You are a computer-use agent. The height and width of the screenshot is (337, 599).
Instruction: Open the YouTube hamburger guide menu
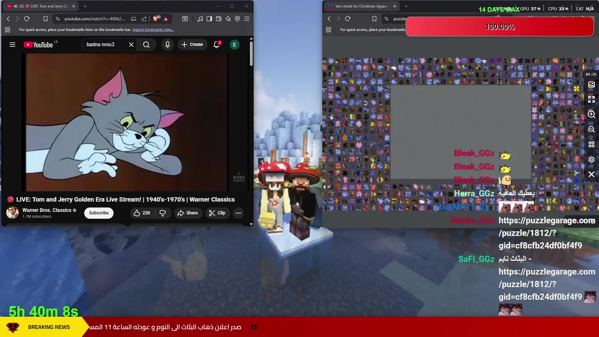point(13,44)
